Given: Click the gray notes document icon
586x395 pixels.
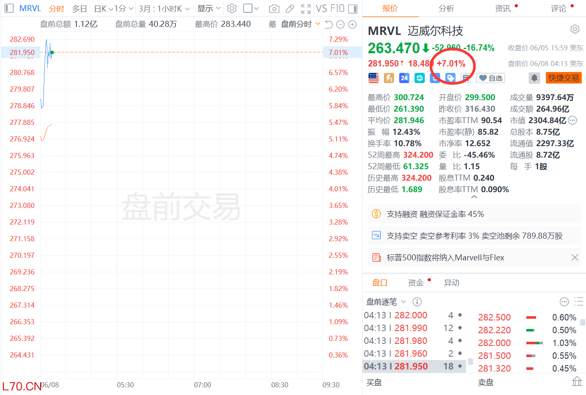Looking at the screenshot, I should (x=466, y=78).
